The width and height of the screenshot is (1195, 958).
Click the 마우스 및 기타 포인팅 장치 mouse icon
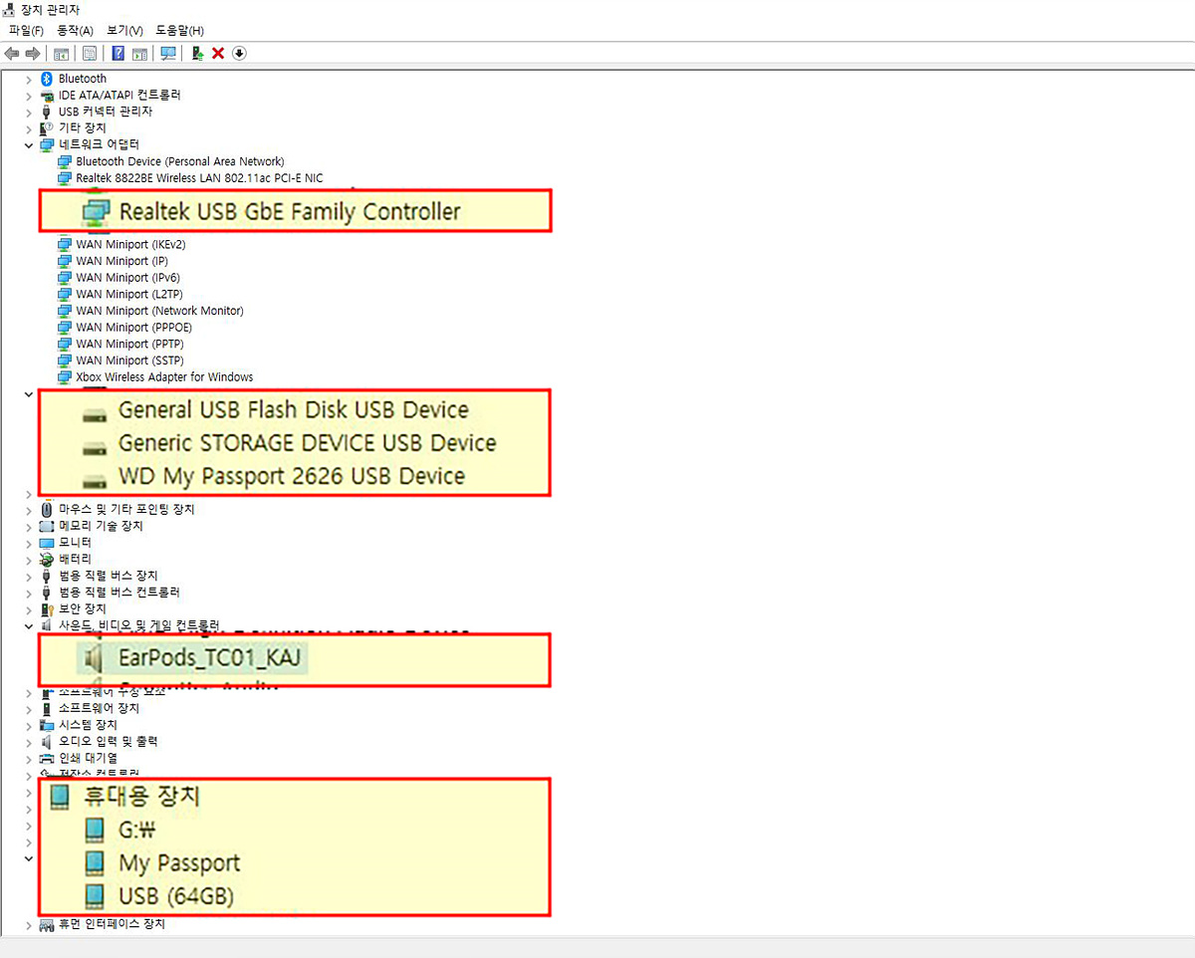pyautogui.click(x=46, y=509)
